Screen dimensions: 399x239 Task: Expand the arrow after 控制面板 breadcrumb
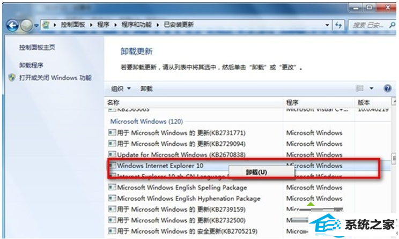click(x=91, y=25)
